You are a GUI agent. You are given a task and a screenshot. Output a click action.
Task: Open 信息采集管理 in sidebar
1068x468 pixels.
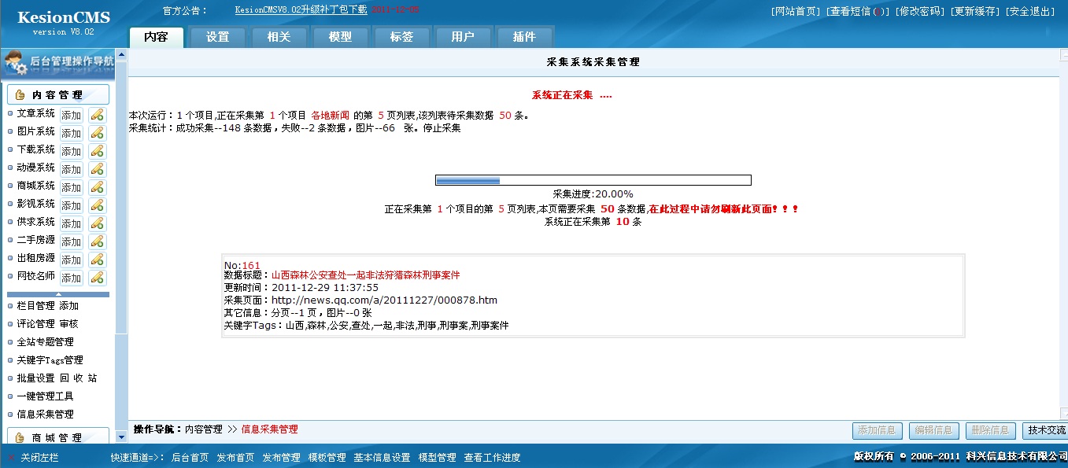pyautogui.click(x=46, y=415)
